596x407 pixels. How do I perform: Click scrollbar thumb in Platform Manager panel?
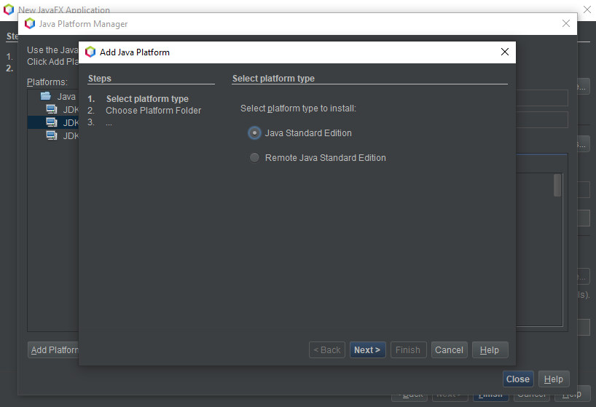pos(557,185)
